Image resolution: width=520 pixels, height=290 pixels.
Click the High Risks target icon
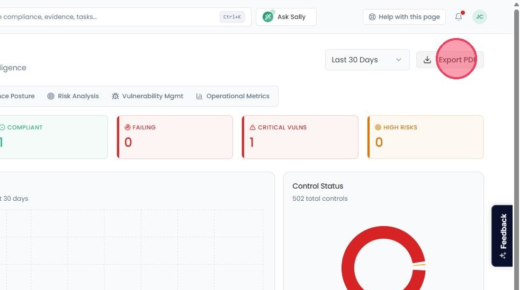(378, 127)
